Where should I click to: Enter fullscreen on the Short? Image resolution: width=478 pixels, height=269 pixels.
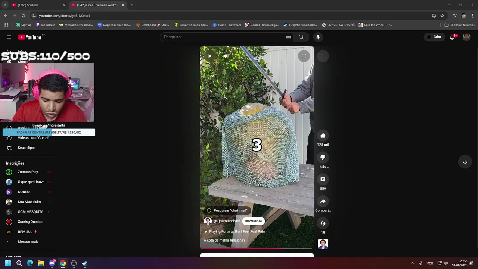click(304, 56)
